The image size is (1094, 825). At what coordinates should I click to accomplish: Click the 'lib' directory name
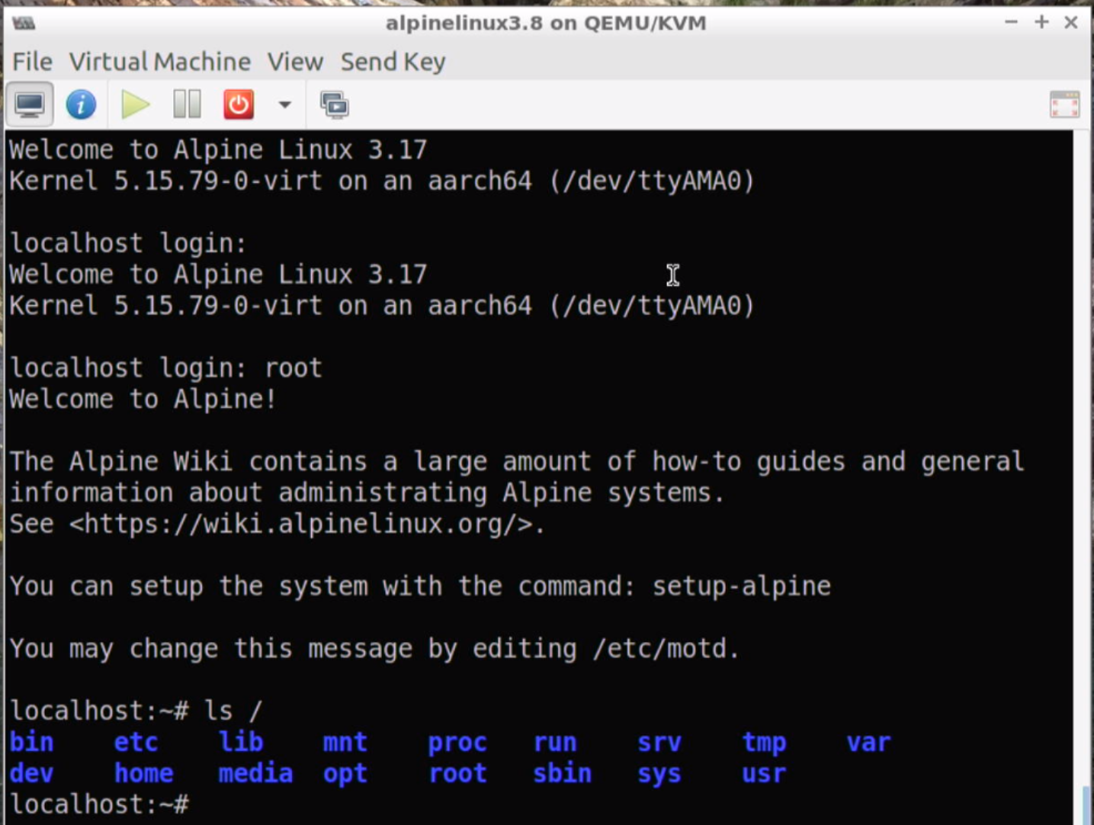click(x=240, y=742)
